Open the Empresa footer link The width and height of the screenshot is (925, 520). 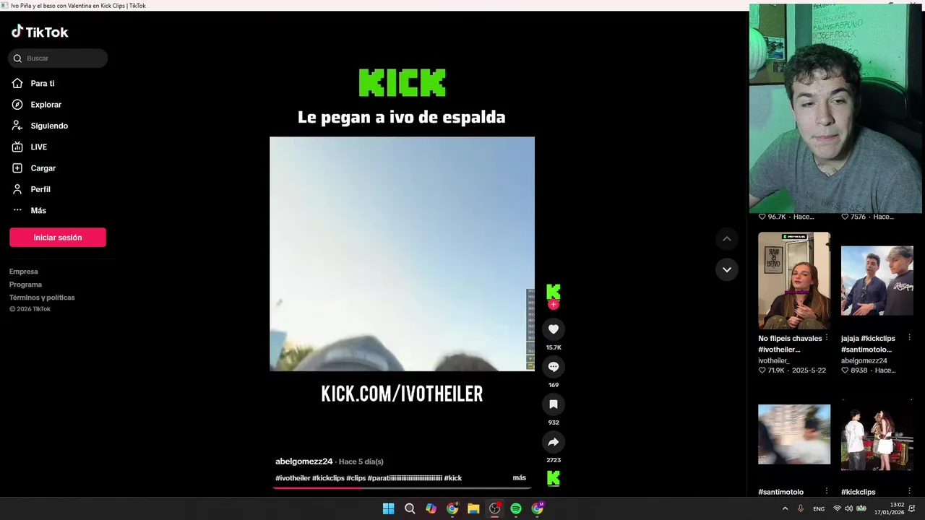[24, 272]
